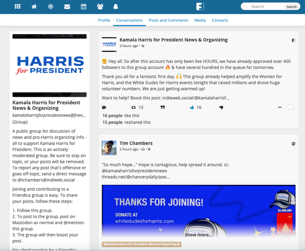Click the Harris for President profile banner
The height and width of the screenshot is (251, 305).
coord(50,66)
